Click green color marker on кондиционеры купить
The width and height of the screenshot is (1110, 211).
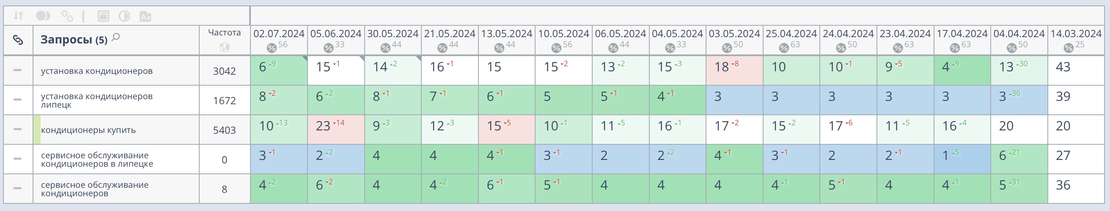[37, 130]
